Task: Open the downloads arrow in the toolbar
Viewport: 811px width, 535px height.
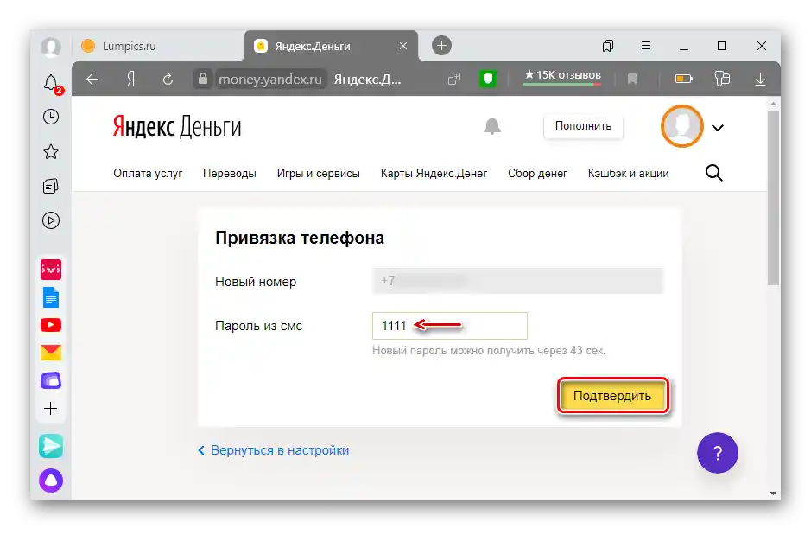Action: coord(759,79)
